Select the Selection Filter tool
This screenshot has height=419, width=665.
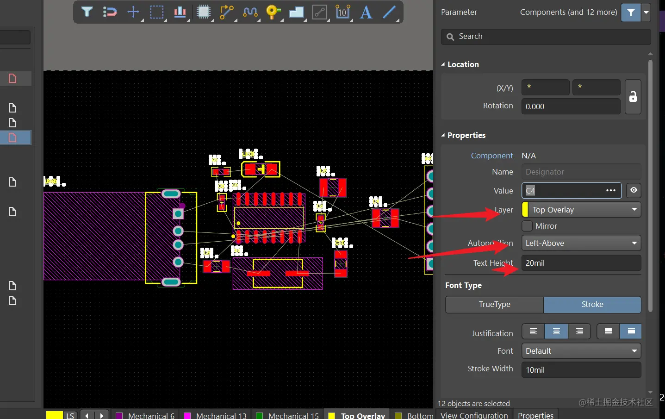click(87, 12)
